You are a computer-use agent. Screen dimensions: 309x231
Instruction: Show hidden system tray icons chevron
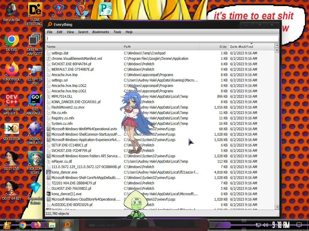[251, 225]
